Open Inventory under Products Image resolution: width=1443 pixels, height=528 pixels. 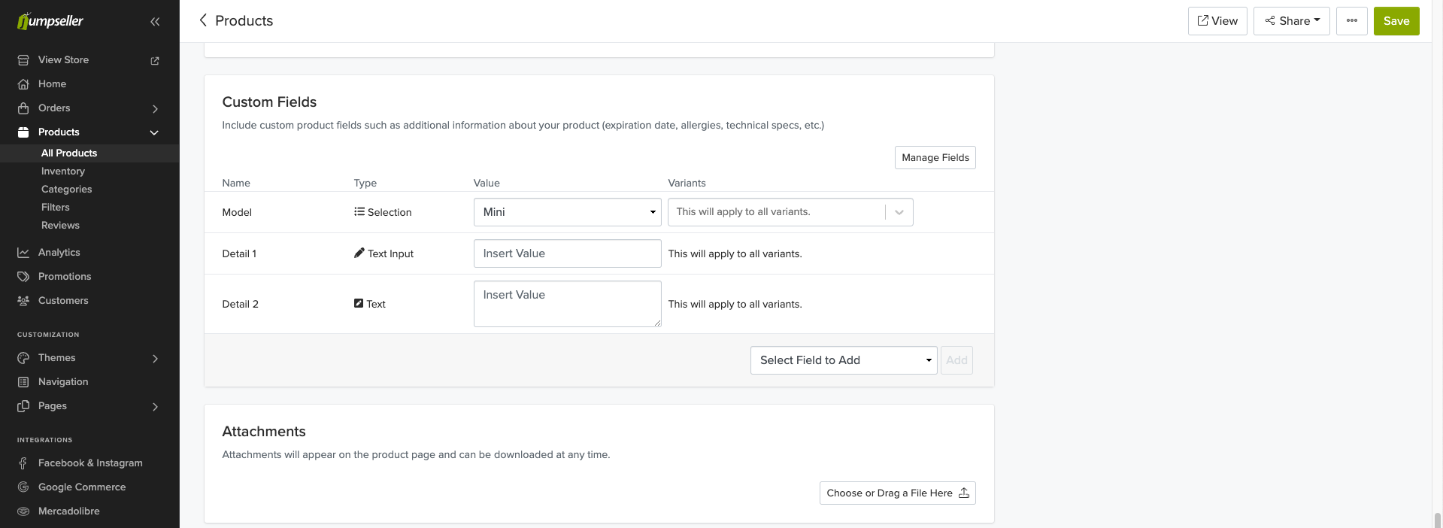pyautogui.click(x=63, y=171)
